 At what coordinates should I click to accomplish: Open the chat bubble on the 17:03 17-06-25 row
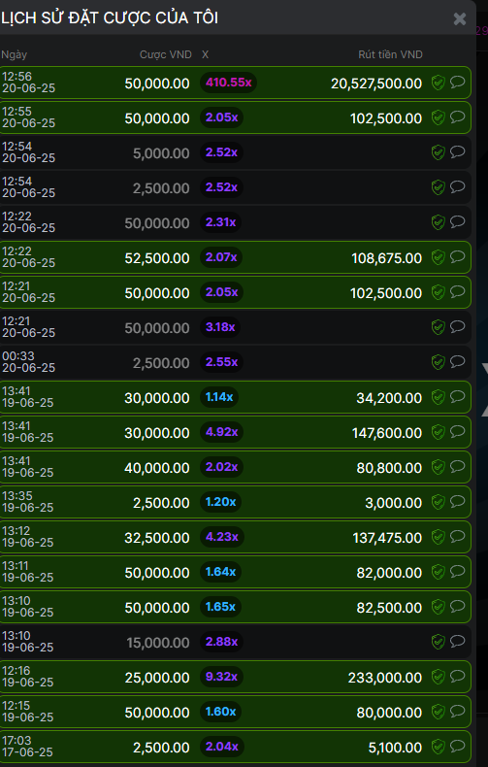(457, 746)
